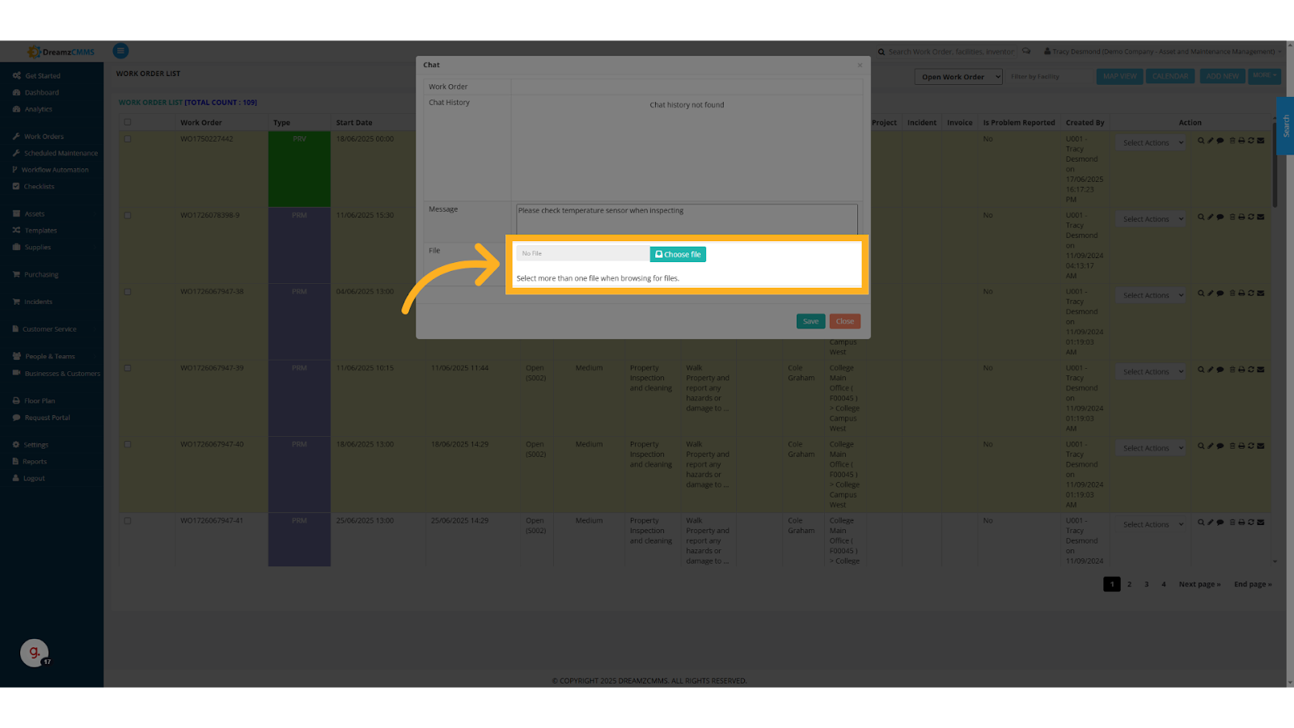
Task: Click the Filter by Facility field
Action: [1048, 77]
